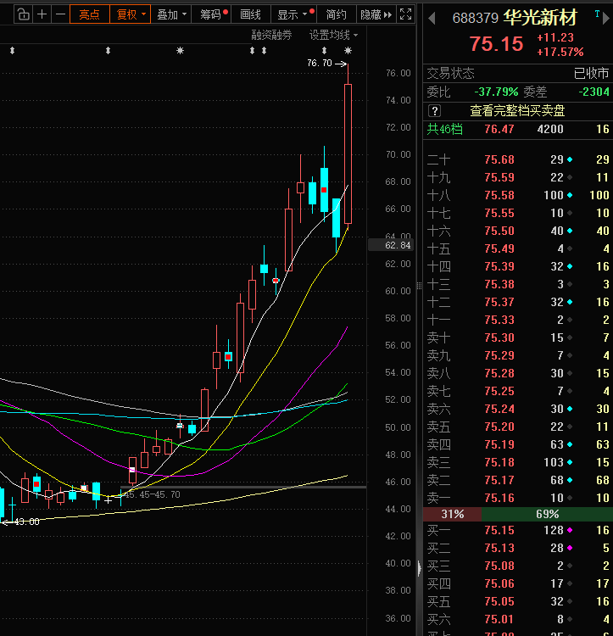Click the 买一 price 75.15
Screen dimensions: 613x636
pyautogui.click(x=499, y=530)
